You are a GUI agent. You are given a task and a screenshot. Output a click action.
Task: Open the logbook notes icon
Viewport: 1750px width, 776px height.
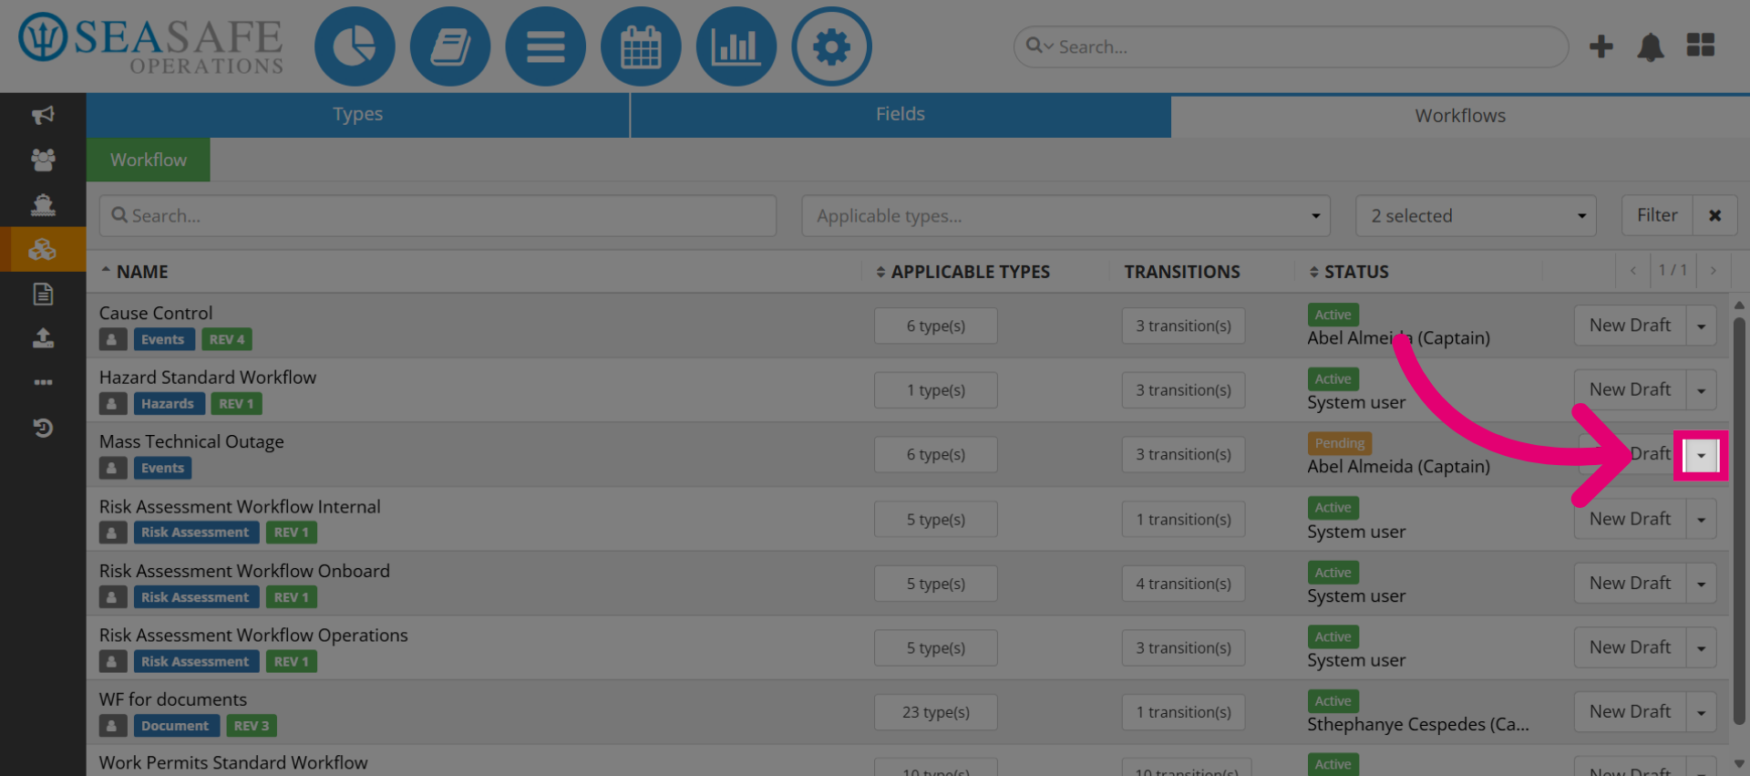(x=450, y=47)
